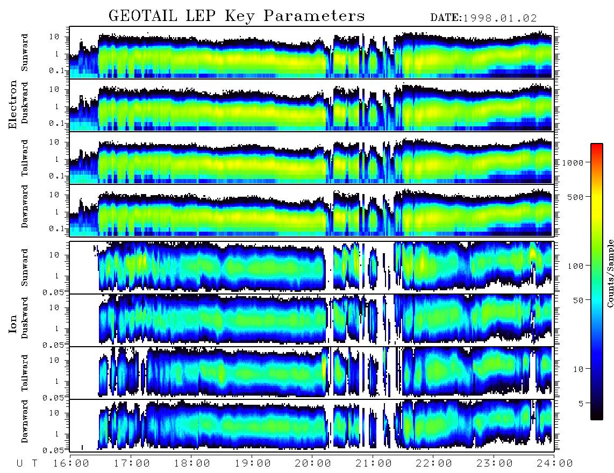Click the GEOTAIL LEP Key Parameters title
614x473 pixels.
click(237, 16)
